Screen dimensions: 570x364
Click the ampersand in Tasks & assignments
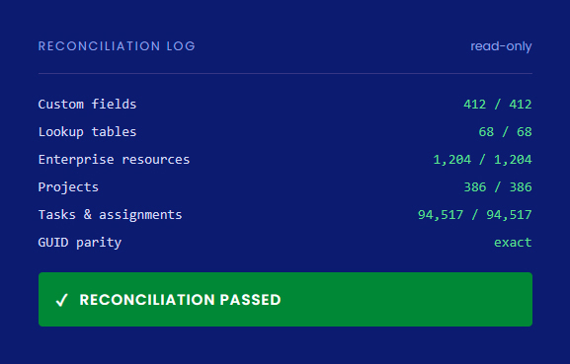pos(88,214)
